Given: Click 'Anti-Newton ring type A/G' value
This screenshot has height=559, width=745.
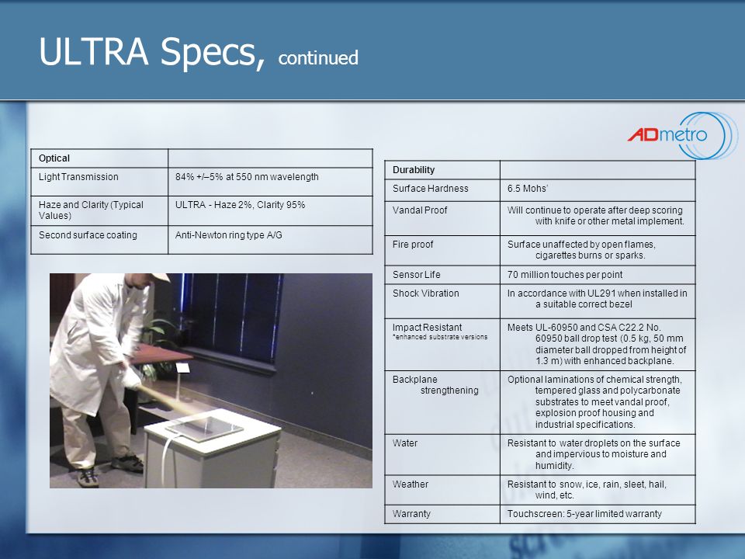Looking at the screenshot, I should point(228,235).
